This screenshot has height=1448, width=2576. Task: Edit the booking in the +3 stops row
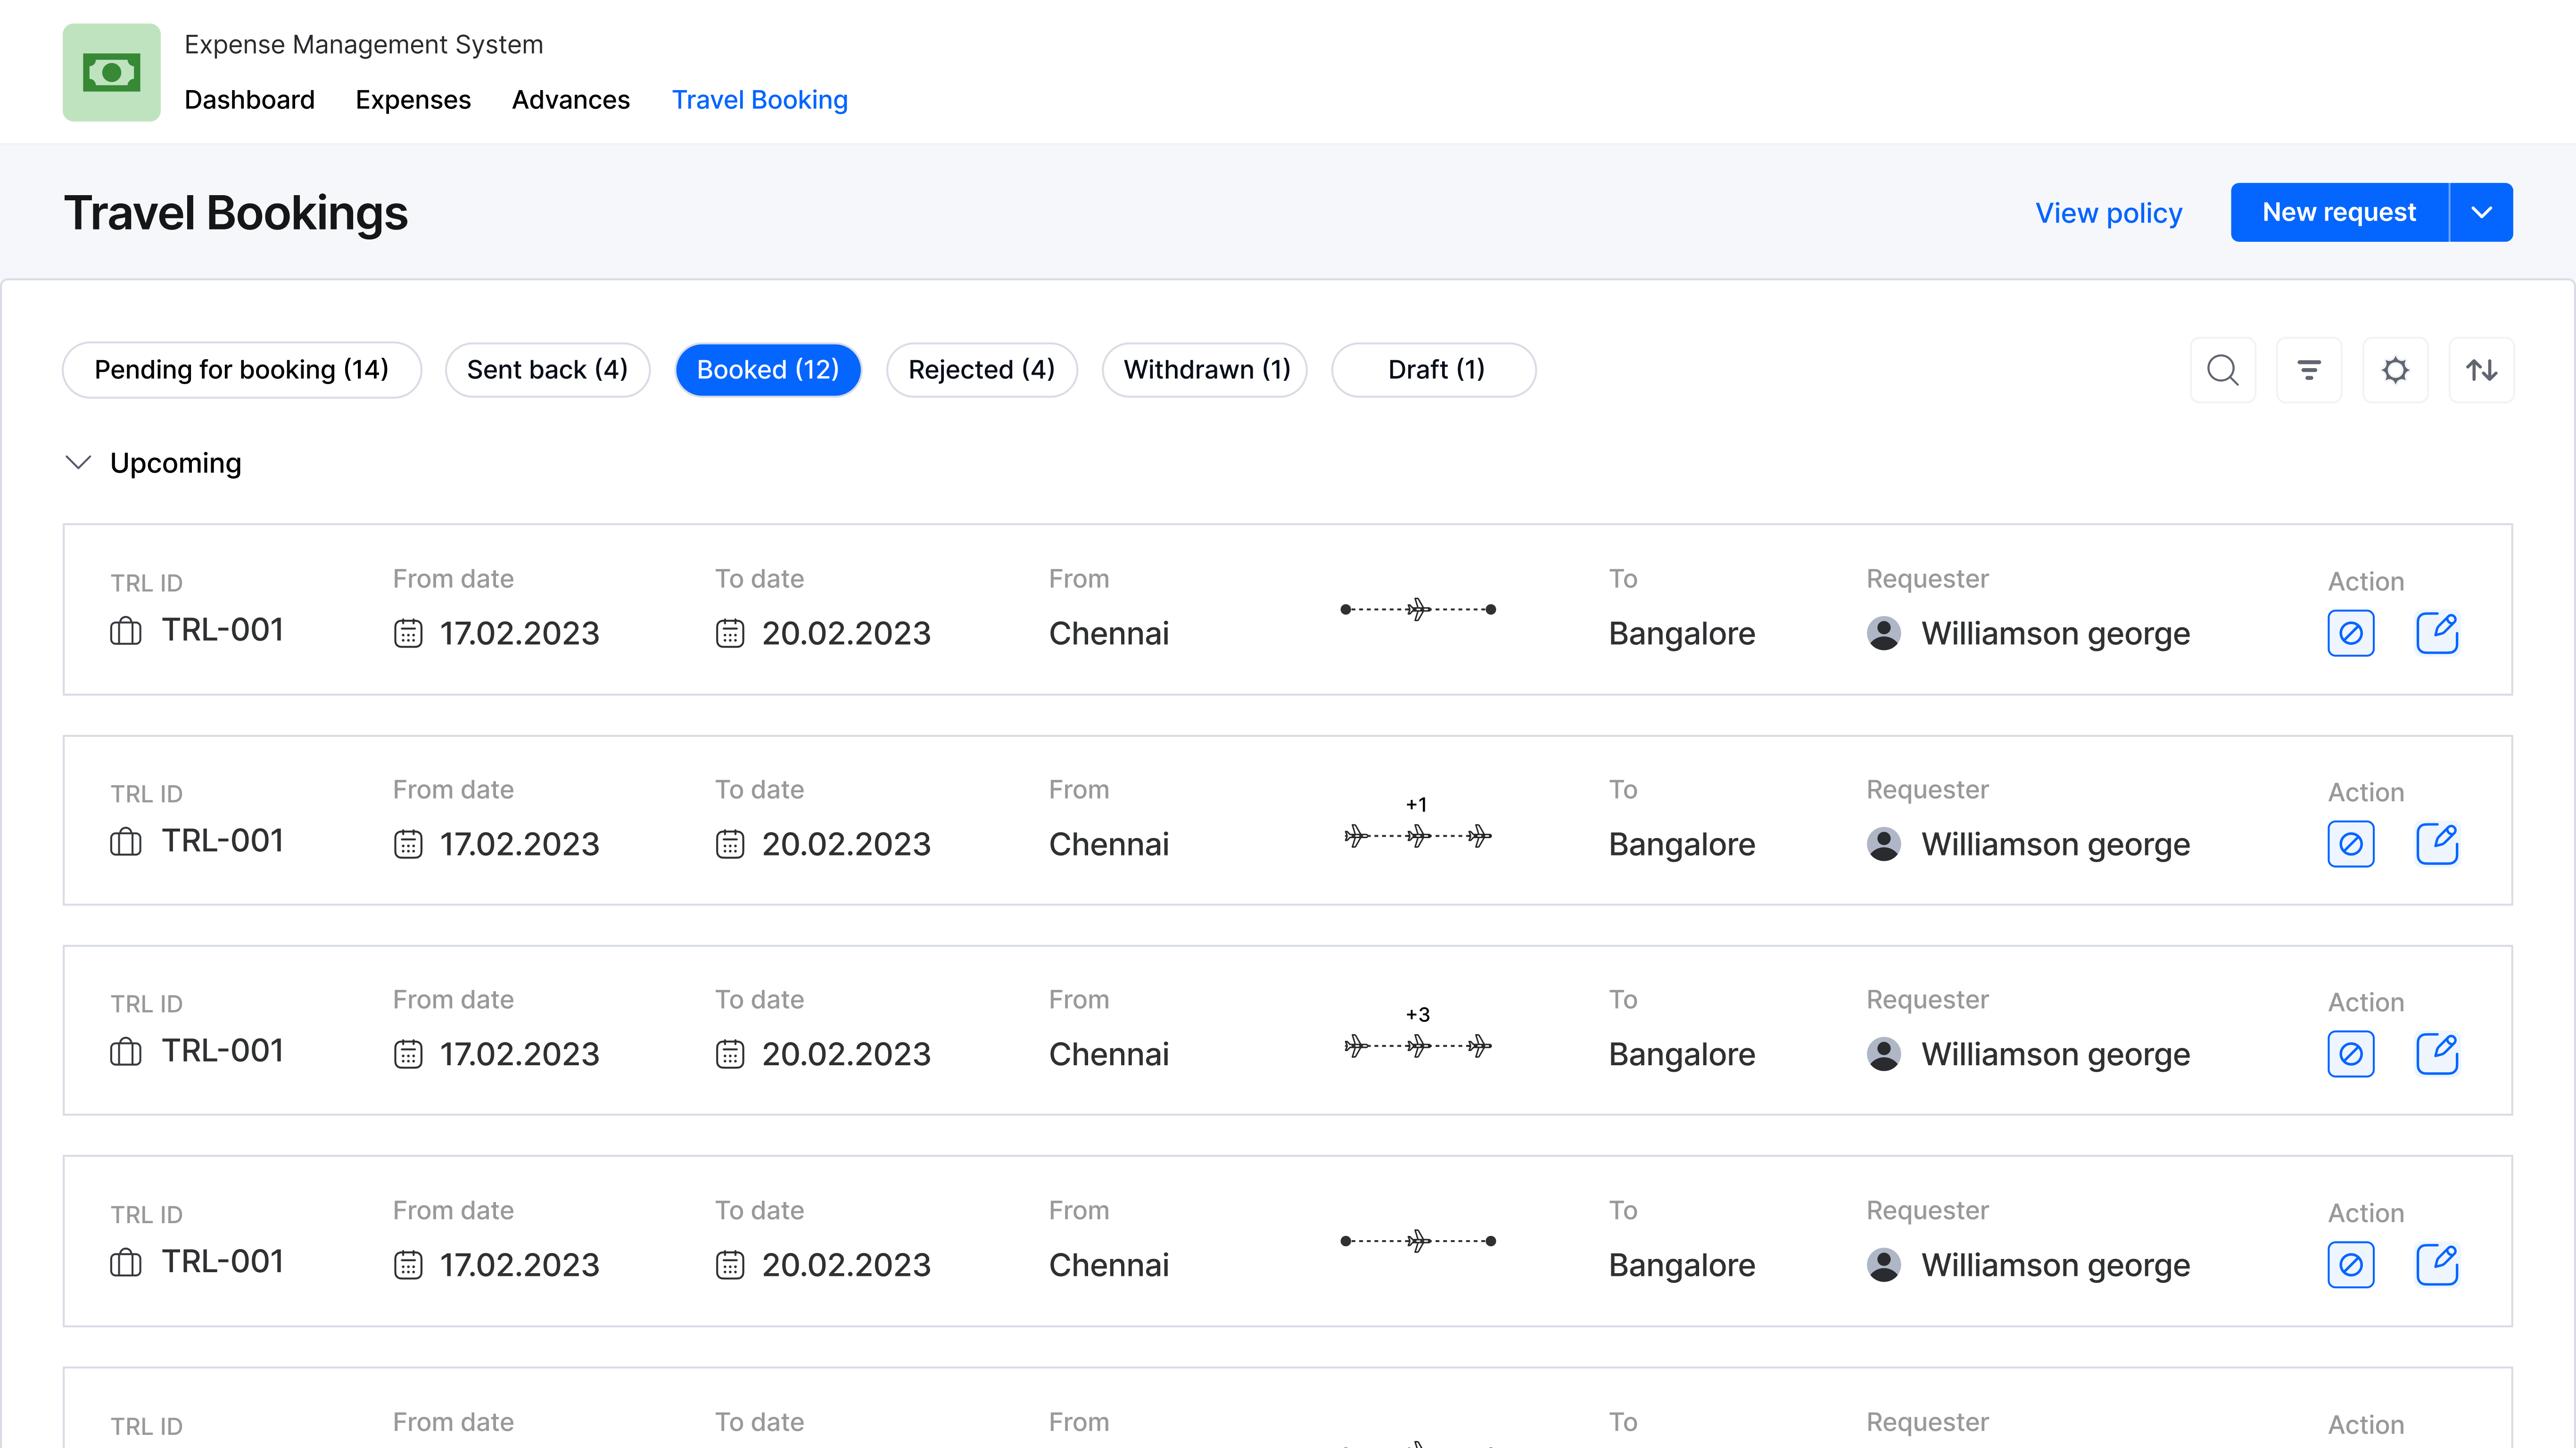point(2437,1054)
